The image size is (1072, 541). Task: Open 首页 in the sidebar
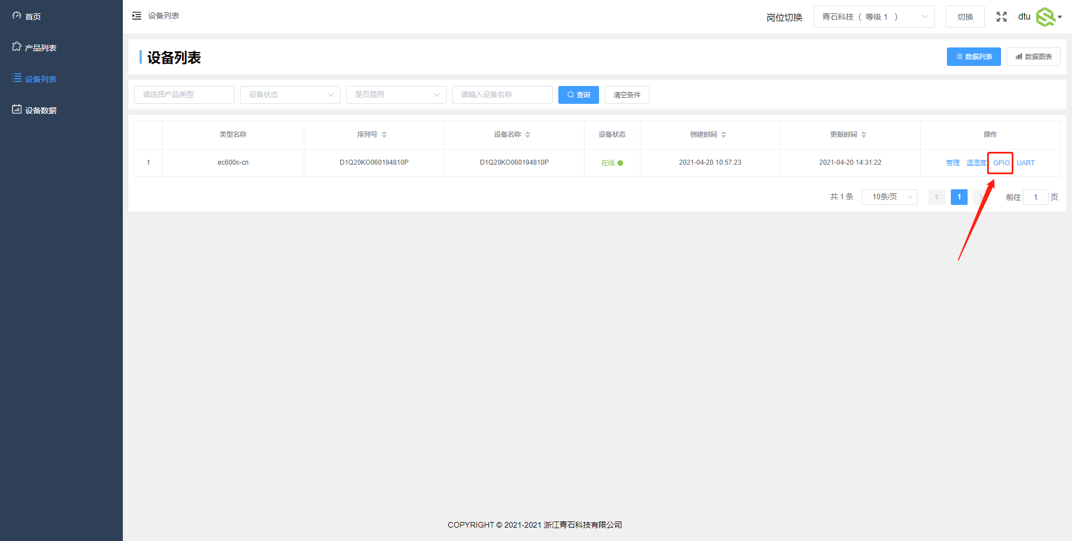pos(33,17)
